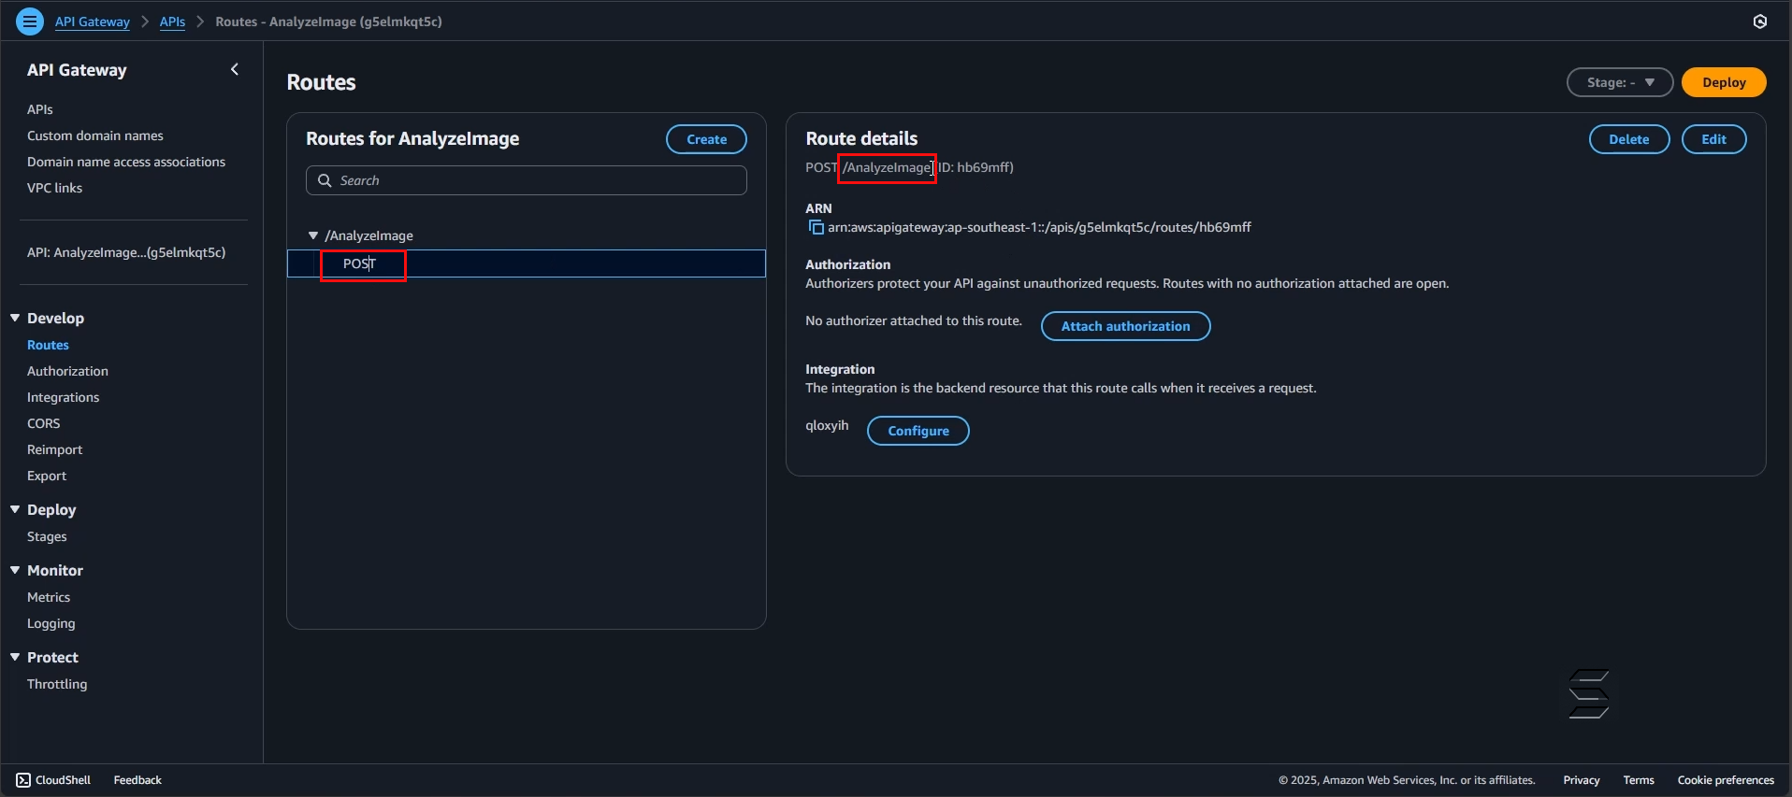Go to APIs breadcrumb link
Viewport: 1792px width, 797px height.
[172, 21]
